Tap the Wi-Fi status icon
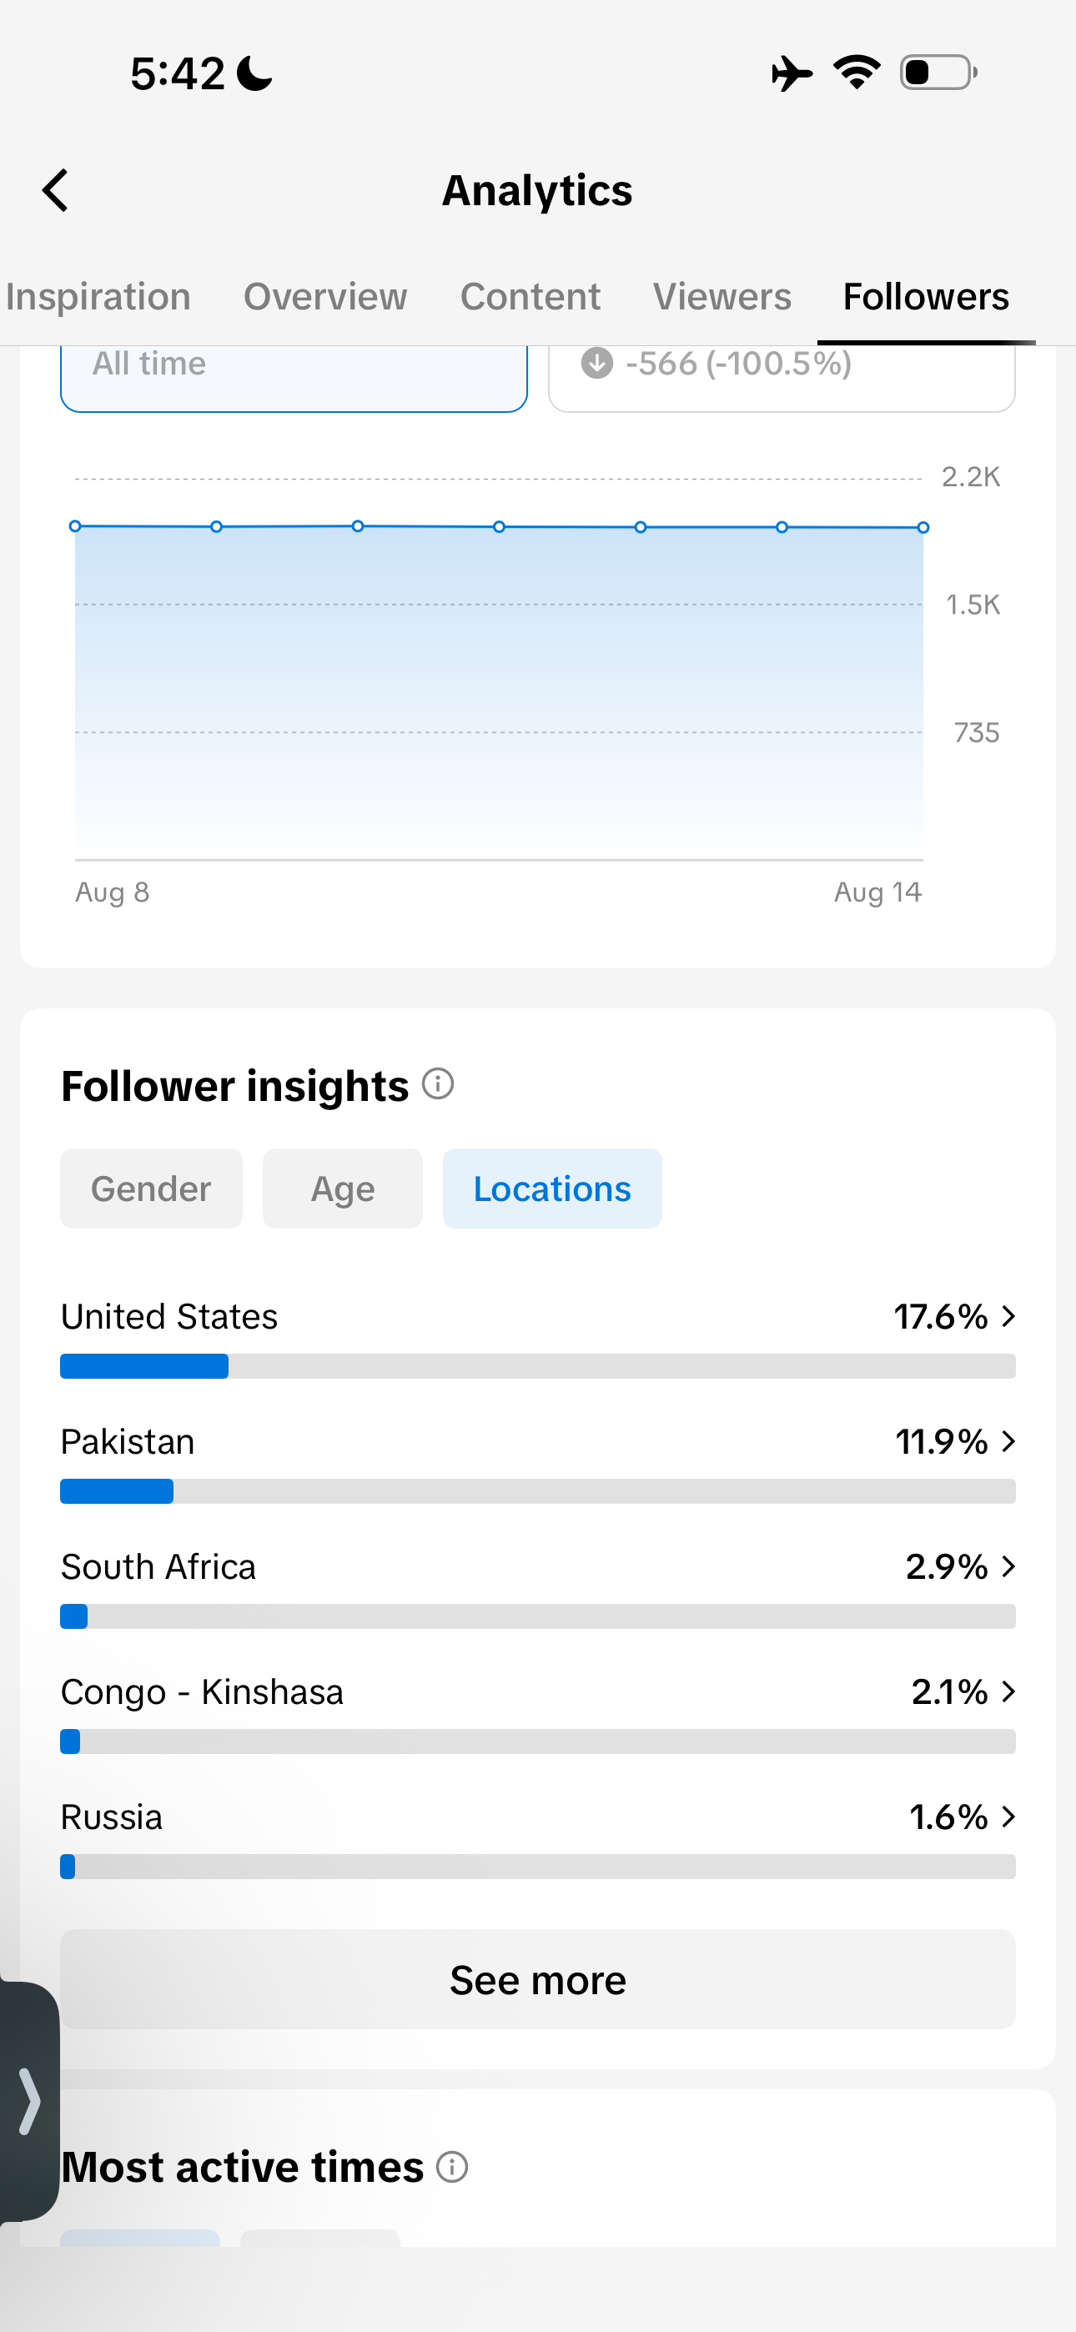Image resolution: width=1076 pixels, height=2332 pixels. pos(857,73)
